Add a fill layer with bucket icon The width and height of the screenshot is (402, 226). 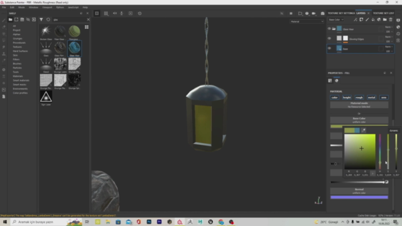coord(373,19)
